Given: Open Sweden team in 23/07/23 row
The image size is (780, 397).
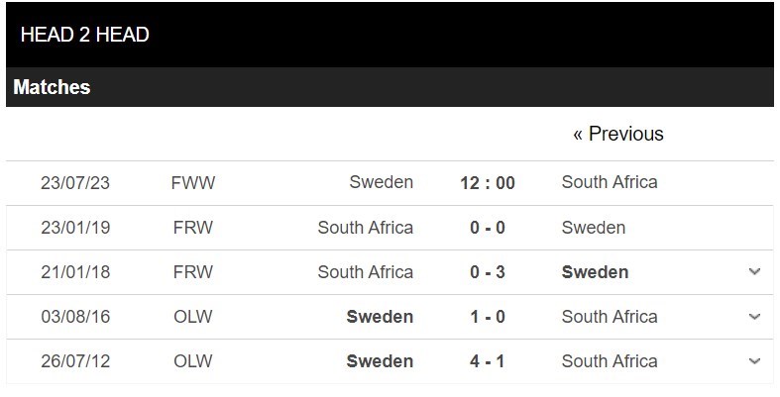Looking at the screenshot, I should point(381,182).
